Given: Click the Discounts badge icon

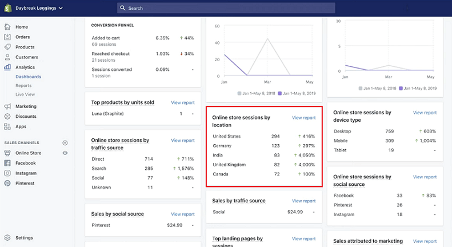Looking at the screenshot, I should click(x=7, y=116).
